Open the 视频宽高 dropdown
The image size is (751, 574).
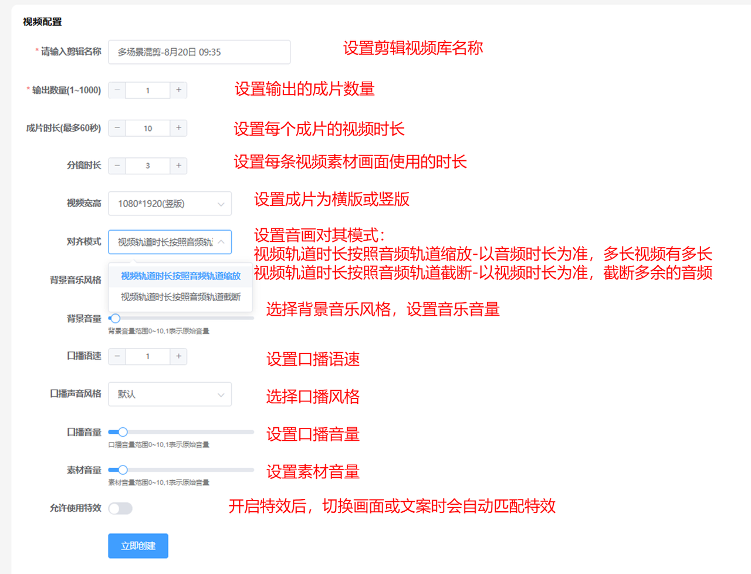point(170,204)
